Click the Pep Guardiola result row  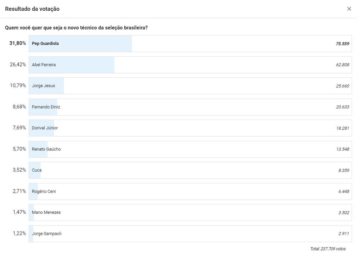click(190, 44)
